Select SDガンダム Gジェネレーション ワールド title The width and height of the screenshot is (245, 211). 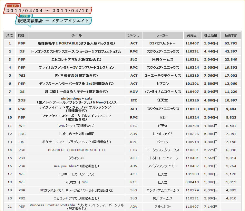[x=76, y=190]
